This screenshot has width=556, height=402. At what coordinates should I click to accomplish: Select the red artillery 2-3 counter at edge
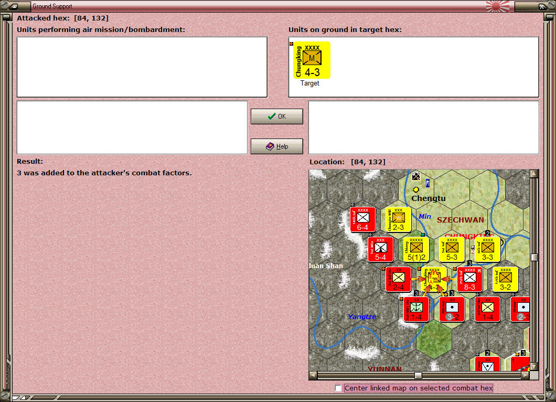tap(520, 310)
